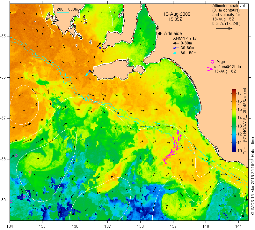
Task: Click the black-blue ANMN arrows near 136.8°E, 35.2°S
Action: (99, 46)
